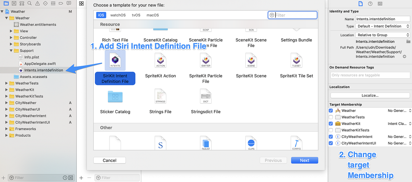412x182 pixels.
Task: Switch to the watchOS template tab
Action: (118, 15)
